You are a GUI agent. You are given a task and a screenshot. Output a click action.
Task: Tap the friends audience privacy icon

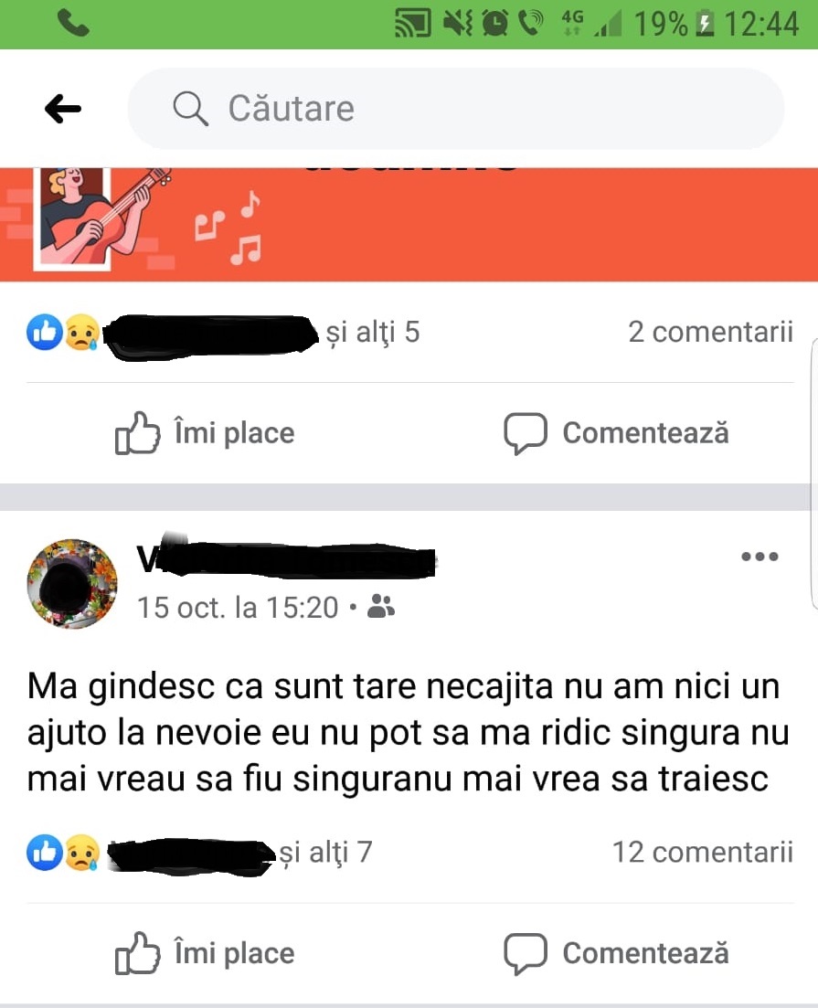(381, 606)
